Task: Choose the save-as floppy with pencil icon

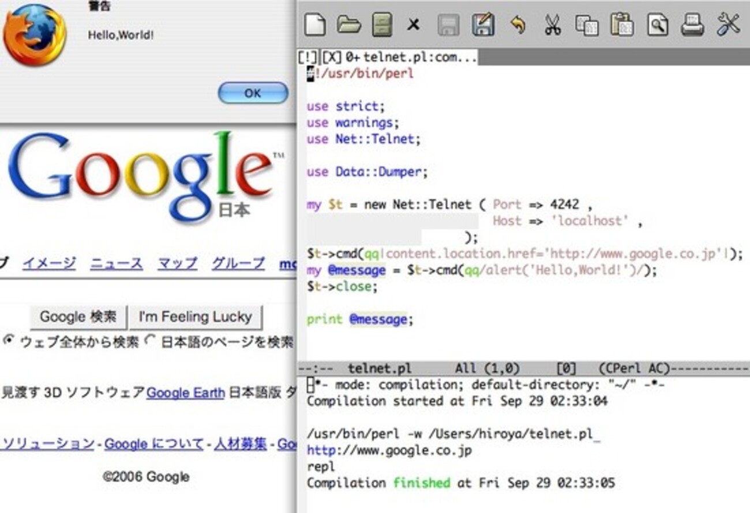Action: 482,25
